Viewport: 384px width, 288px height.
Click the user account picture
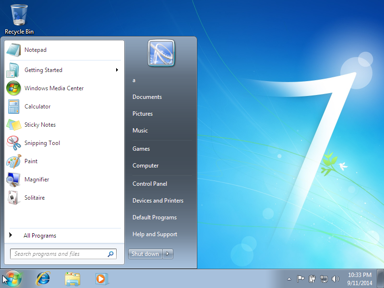161,53
